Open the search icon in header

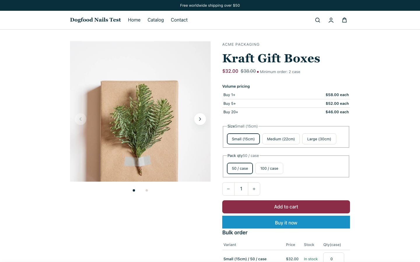point(318,20)
